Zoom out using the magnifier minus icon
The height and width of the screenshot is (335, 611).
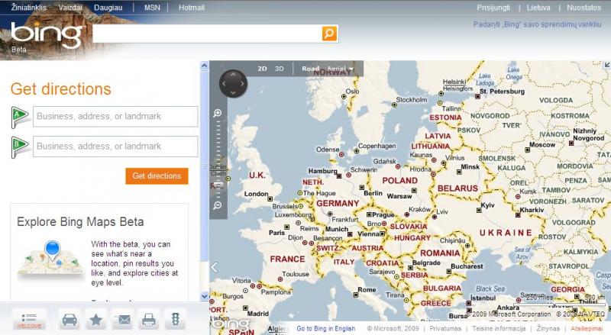point(218,205)
